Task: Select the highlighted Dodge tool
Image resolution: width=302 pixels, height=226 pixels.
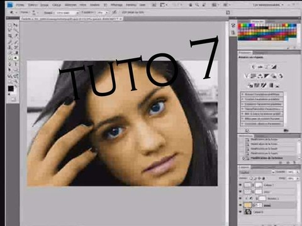Action: click(16, 58)
